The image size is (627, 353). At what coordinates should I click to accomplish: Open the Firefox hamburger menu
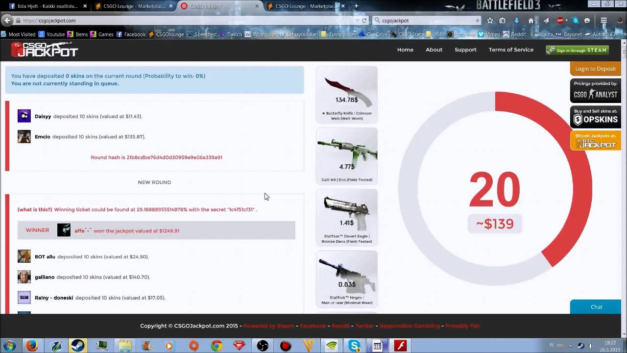tap(604, 21)
